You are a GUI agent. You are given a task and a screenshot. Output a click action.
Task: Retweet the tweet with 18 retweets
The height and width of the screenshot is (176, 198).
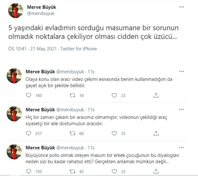click(x=73, y=95)
